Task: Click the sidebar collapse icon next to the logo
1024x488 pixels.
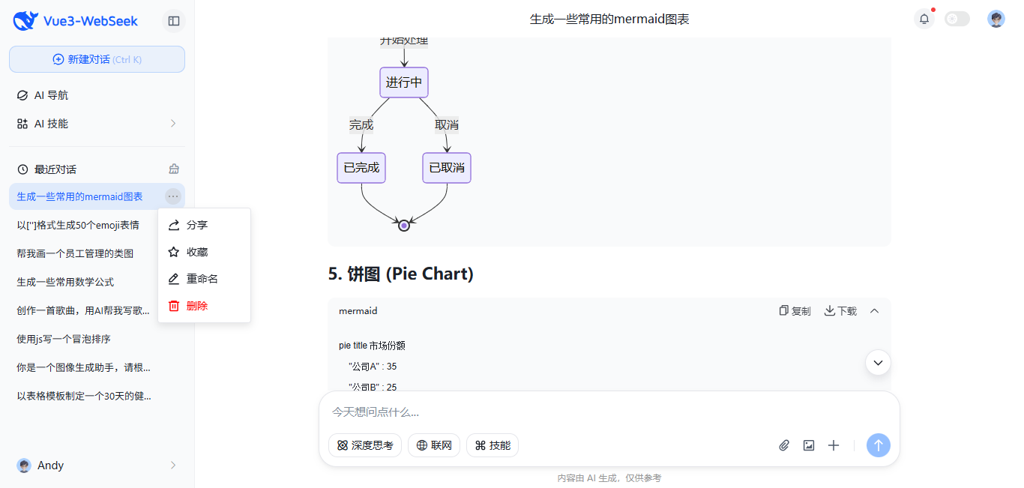Action: (173, 21)
